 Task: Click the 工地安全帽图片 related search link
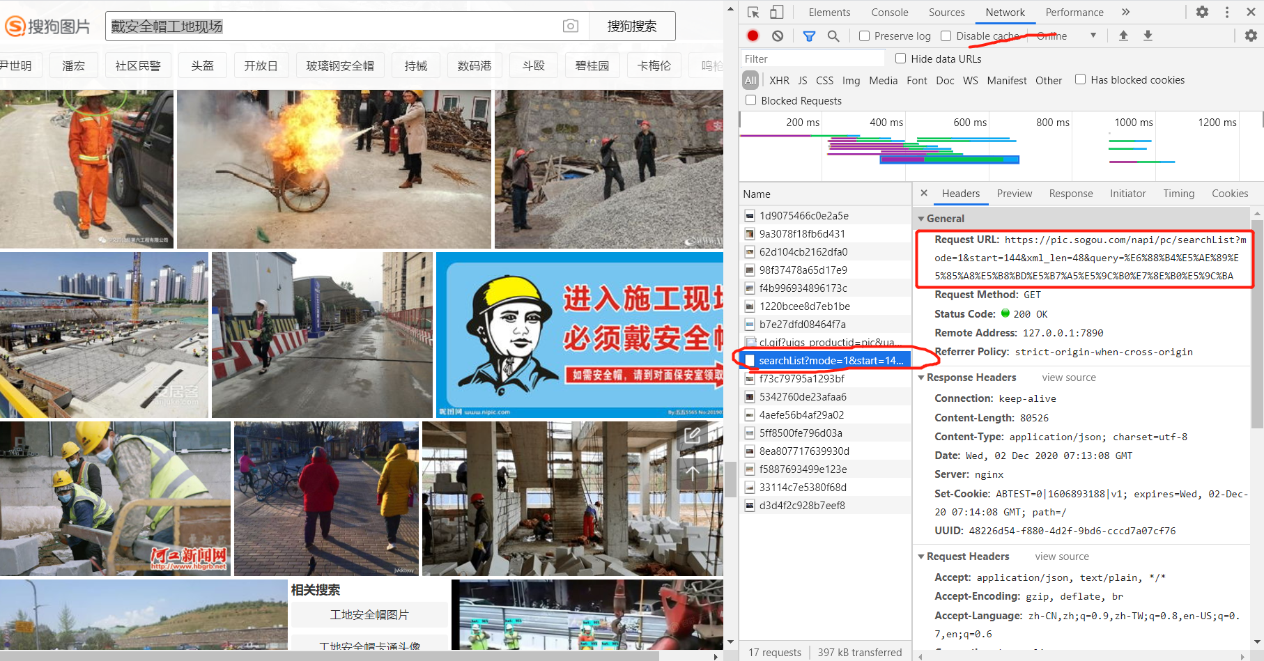click(x=369, y=615)
